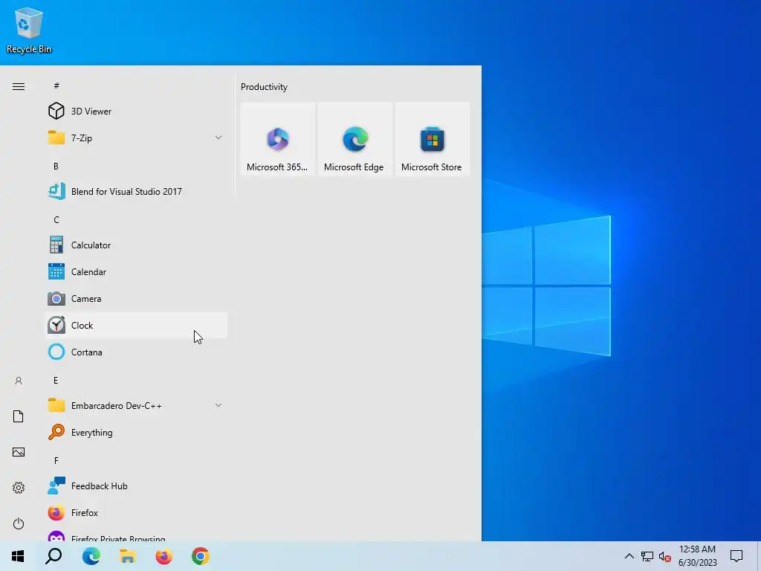761x571 pixels.
Task: Open the Calculator app
Action: [136, 245]
